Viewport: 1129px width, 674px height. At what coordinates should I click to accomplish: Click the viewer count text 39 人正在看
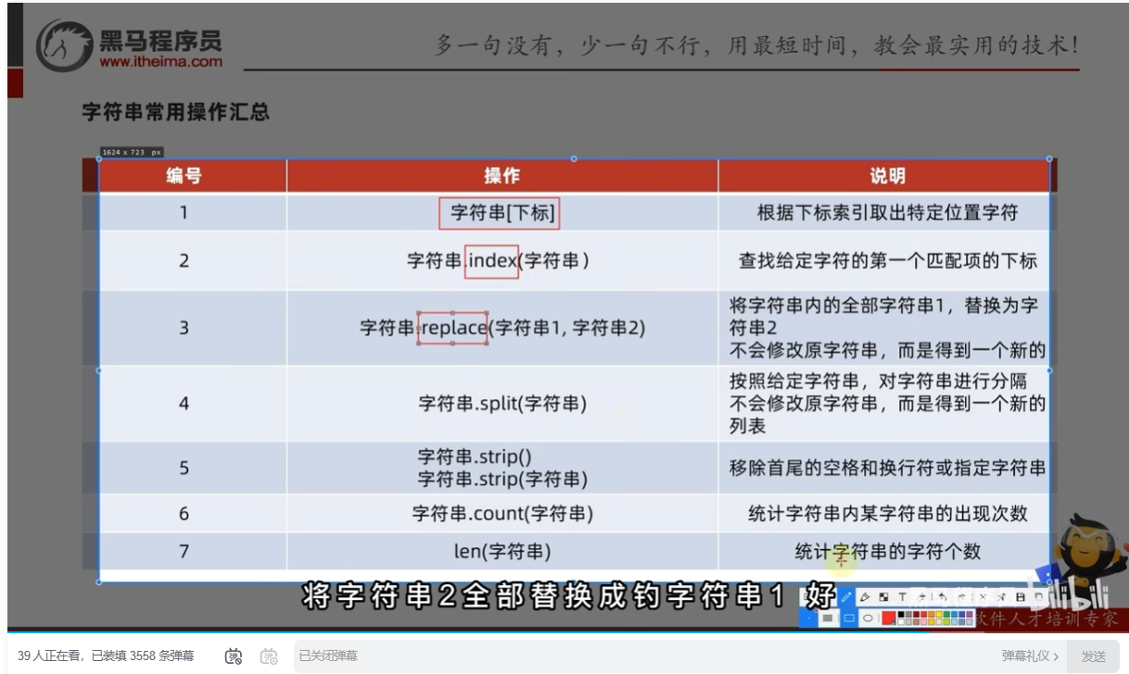[x=50, y=655]
